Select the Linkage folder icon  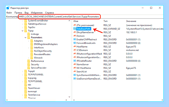click(29, 34)
